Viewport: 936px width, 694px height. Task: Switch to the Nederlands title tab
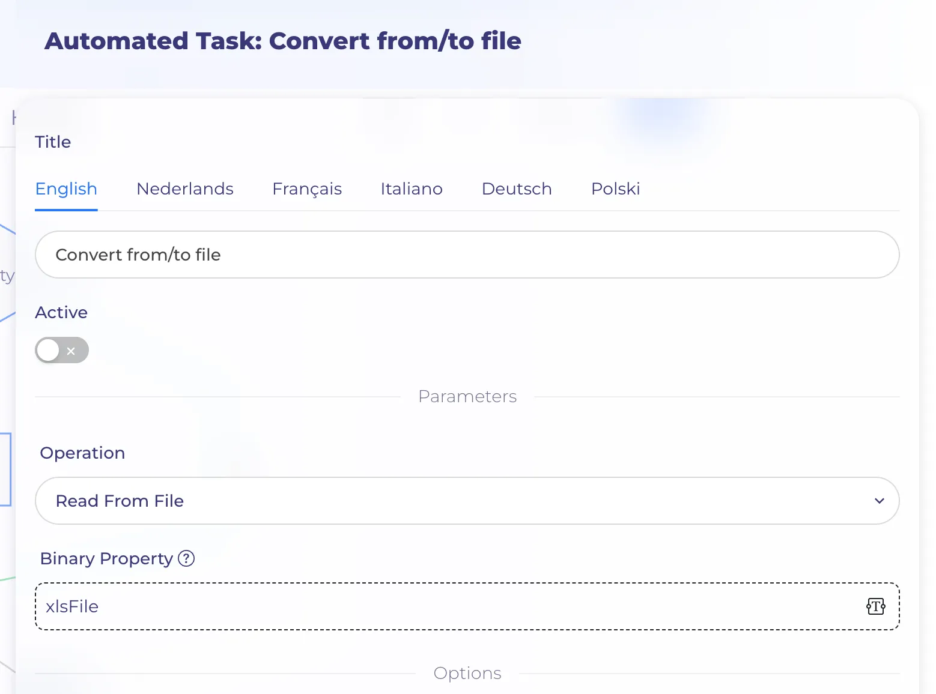click(185, 189)
